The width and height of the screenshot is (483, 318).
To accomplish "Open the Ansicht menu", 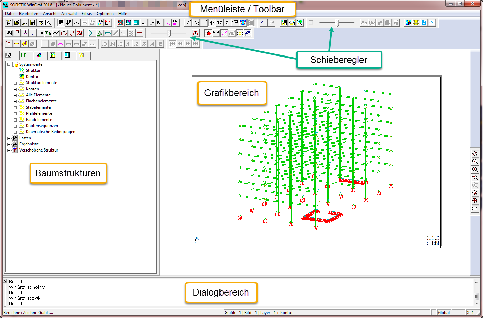I will click(x=50, y=14).
